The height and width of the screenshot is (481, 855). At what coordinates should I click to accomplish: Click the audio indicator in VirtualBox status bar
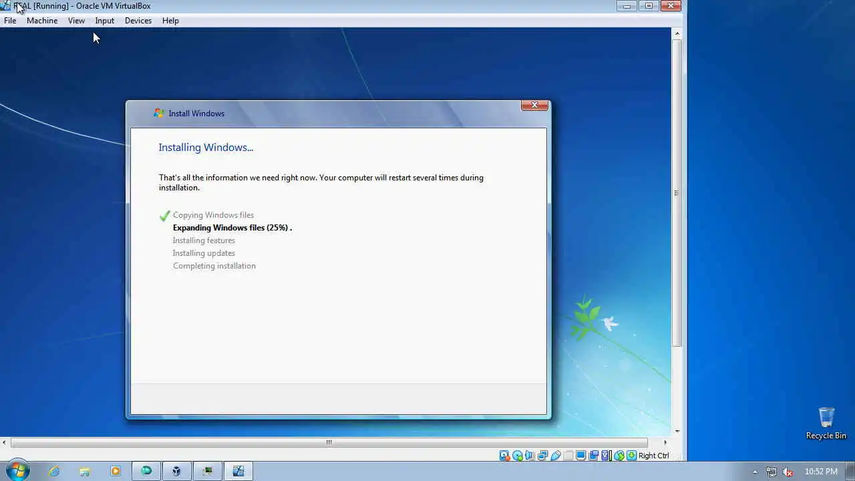pos(530,456)
